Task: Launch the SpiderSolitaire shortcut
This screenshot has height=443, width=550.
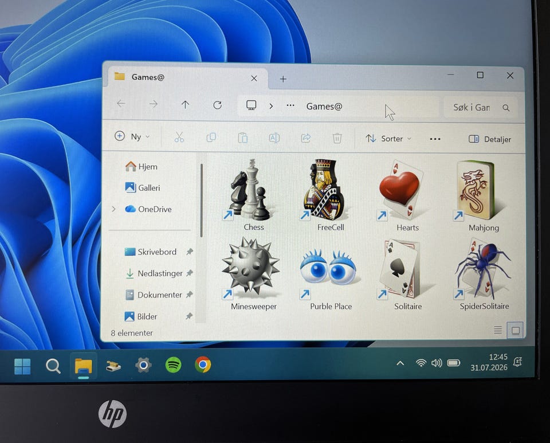Action: click(x=482, y=275)
